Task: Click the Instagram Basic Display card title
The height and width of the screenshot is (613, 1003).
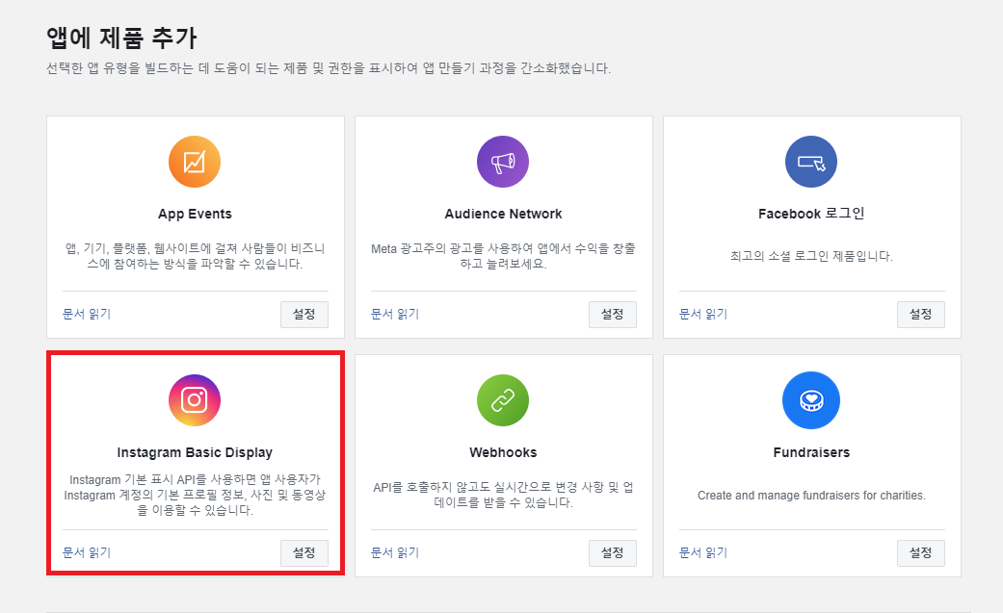Action: (195, 452)
